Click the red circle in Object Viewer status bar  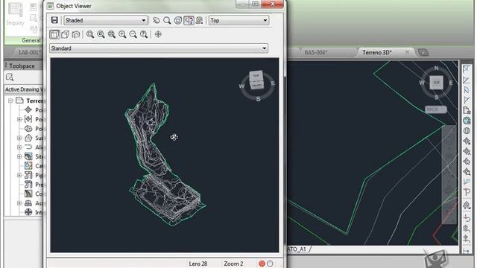262,264
